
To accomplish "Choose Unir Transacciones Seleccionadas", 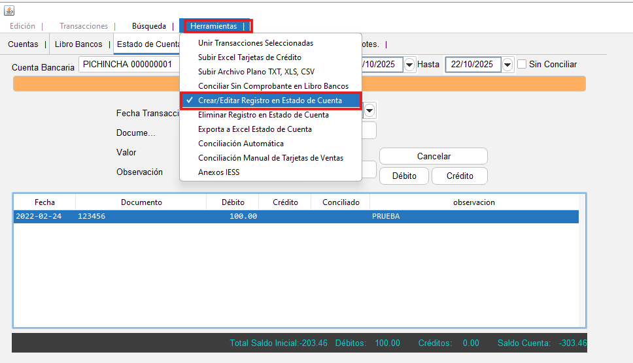I will tap(256, 43).
